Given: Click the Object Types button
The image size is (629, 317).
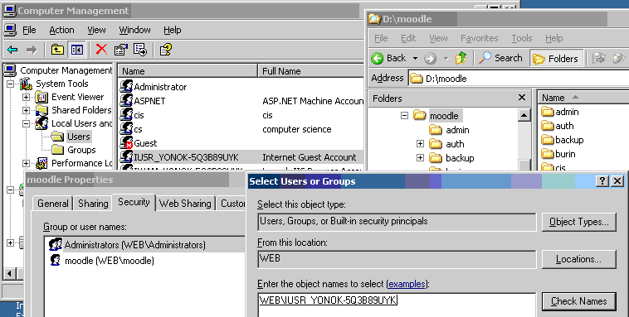Looking at the screenshot, I should (579, 222).
